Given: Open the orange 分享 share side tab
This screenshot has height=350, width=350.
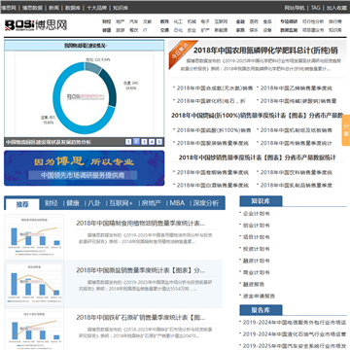Looking at the screenshot, I should click(346, 130).
